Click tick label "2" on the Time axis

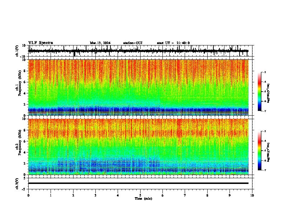pos(73,195)
